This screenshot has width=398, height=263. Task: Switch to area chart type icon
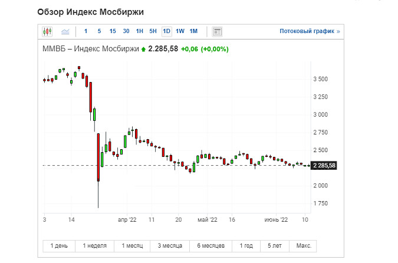pos(65,32)
